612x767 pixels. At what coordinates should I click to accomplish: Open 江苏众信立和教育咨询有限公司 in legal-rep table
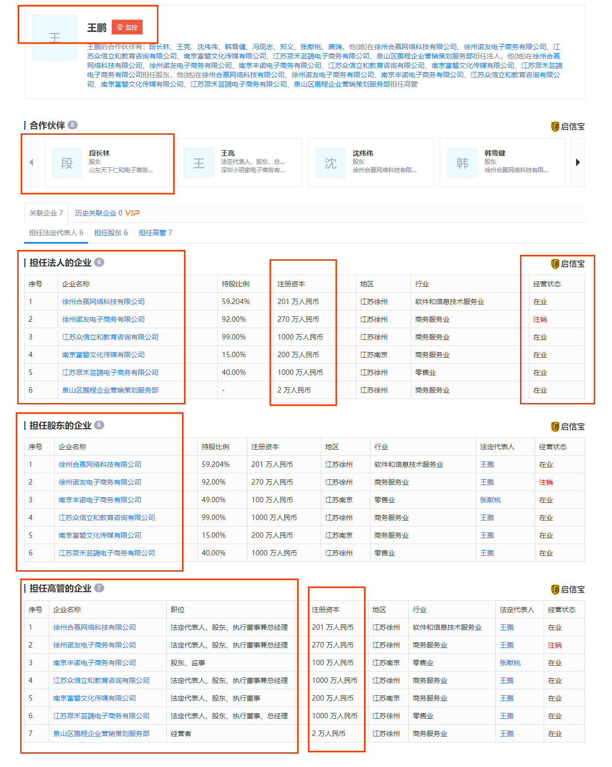pos(110,337)
